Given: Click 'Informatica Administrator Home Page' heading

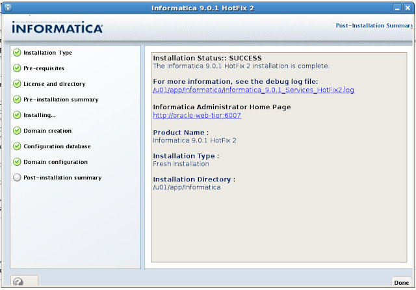Looking at the screenshot, I should [x=222, y=107].
